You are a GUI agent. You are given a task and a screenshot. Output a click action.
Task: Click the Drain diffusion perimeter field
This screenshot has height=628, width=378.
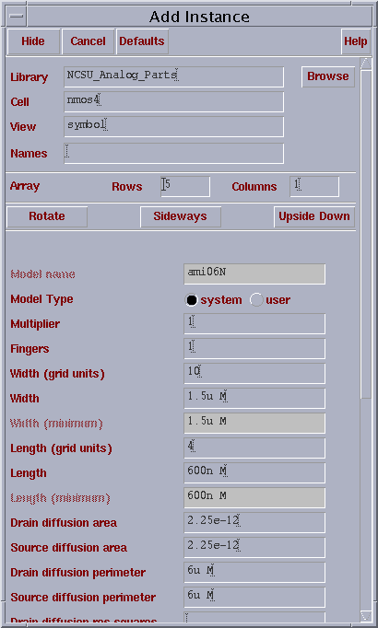coord(254,572)
